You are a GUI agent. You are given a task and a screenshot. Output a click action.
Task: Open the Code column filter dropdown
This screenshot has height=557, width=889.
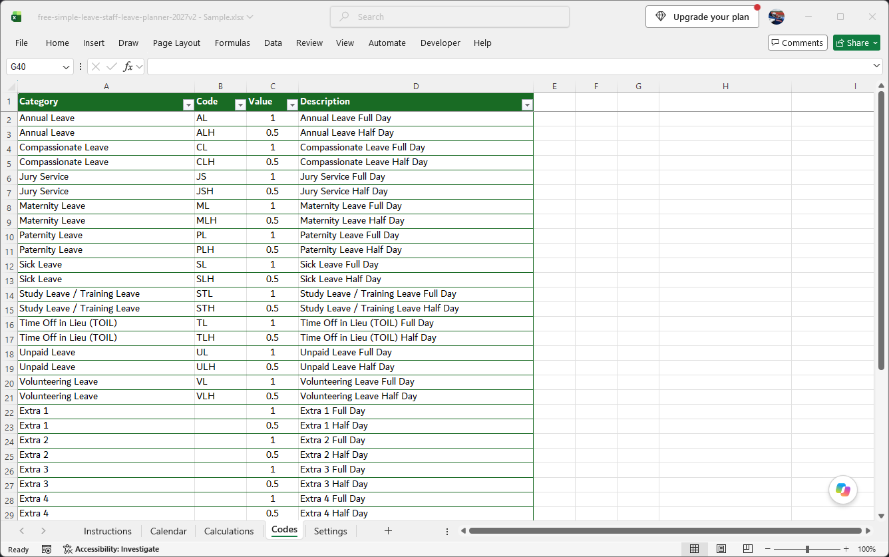[x=240, y=105]
